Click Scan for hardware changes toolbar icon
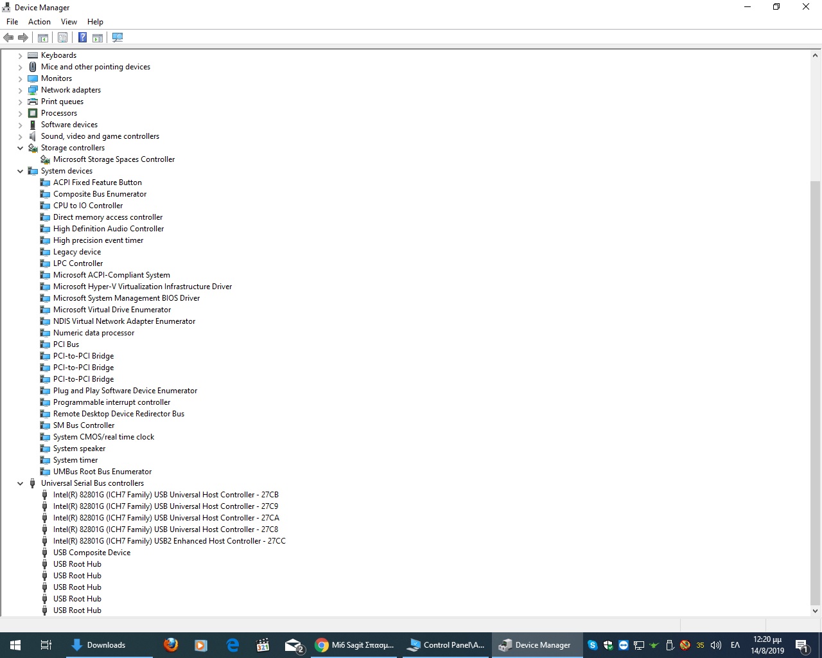The image size is (822, 658). coord(118,37)
